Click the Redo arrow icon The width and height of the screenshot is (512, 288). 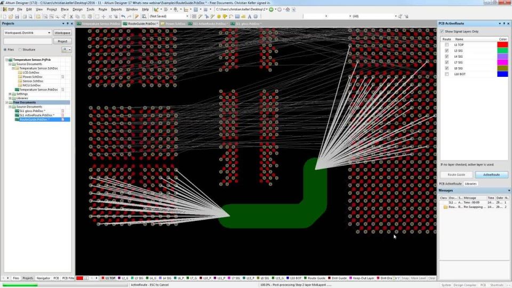coord(129,17)
